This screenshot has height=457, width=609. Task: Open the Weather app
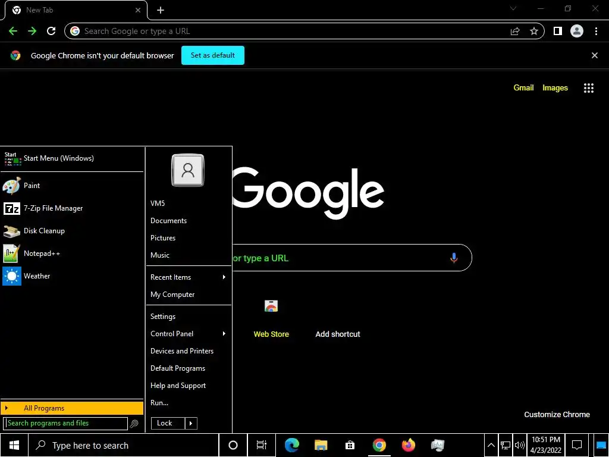coord(72,276)
